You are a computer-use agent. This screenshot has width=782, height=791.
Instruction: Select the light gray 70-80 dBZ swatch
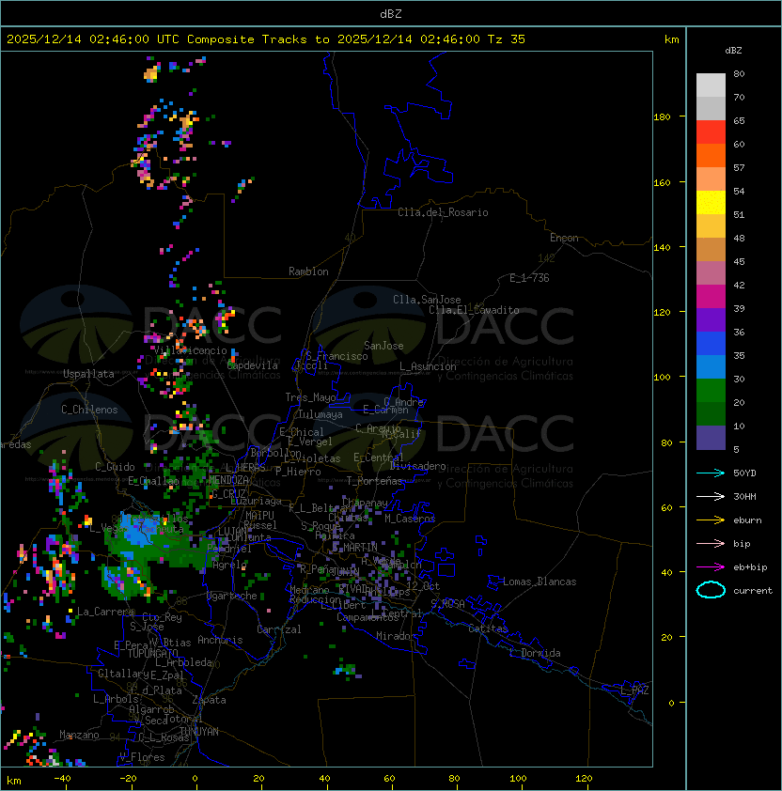pos(711,85)
